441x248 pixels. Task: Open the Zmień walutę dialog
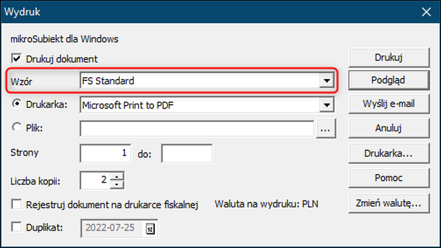click(x=389, y=203)
